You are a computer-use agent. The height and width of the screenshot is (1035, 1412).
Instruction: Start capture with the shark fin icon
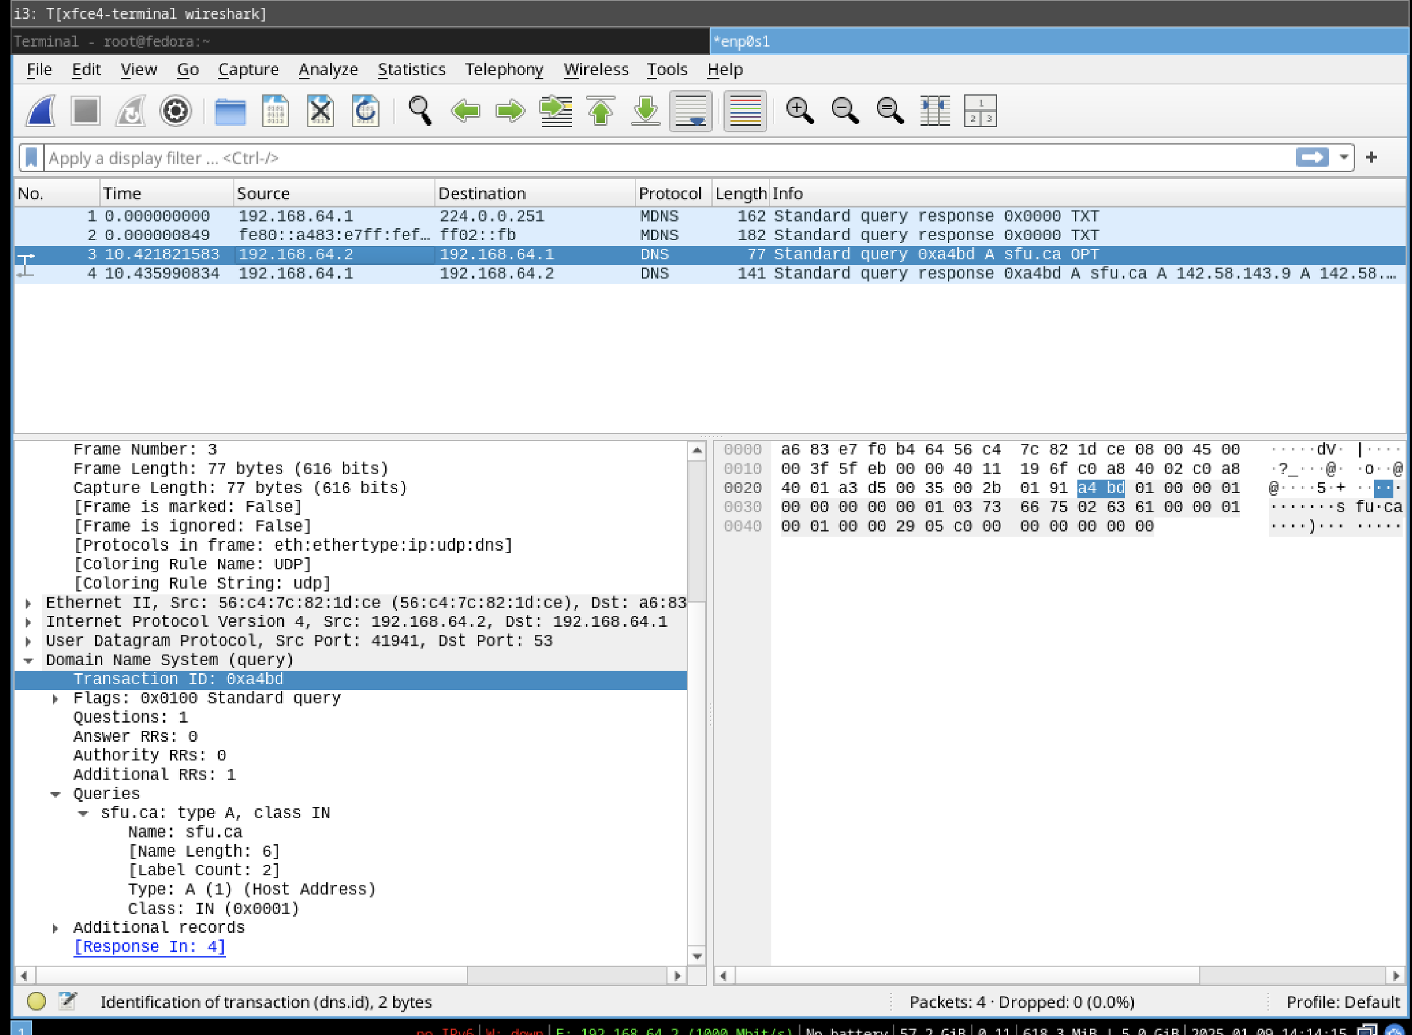41,111
